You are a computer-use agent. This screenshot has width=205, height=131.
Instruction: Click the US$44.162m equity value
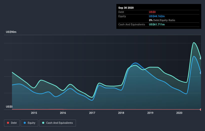tap(157, 16)
